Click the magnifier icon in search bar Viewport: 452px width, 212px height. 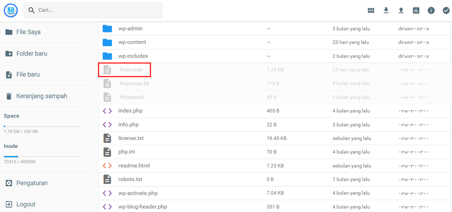31,11
